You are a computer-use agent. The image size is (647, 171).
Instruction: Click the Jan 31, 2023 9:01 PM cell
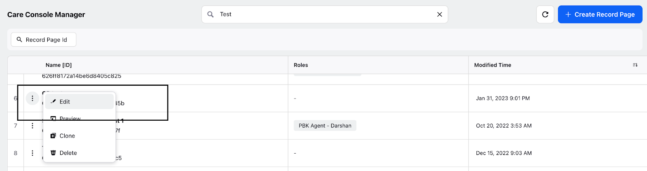503,98
